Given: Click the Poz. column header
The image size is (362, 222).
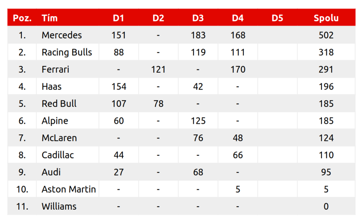Looking at the screenshot, I should point(22,18).
